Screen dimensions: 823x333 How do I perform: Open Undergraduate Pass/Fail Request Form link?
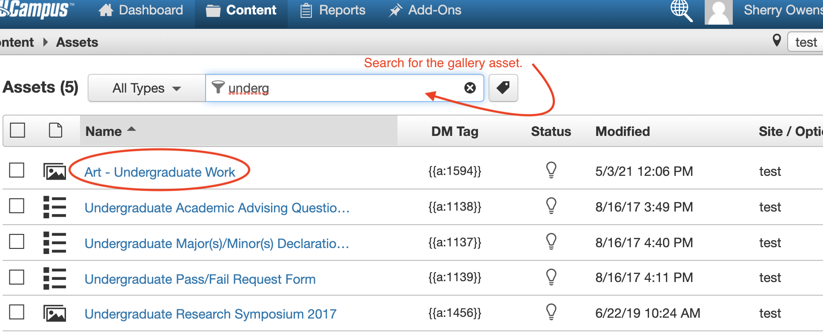[200, 279]
